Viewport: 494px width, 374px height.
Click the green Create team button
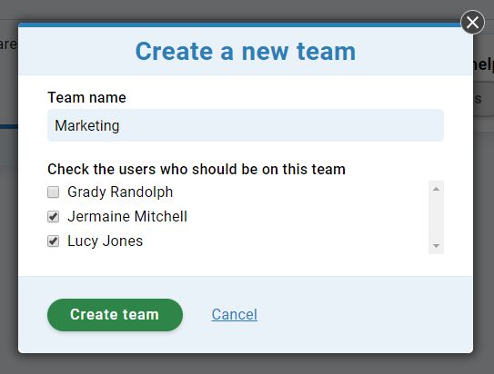115,315
